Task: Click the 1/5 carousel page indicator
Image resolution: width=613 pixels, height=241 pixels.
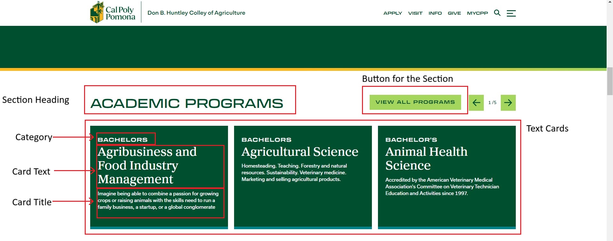Action: pos(492,102)
